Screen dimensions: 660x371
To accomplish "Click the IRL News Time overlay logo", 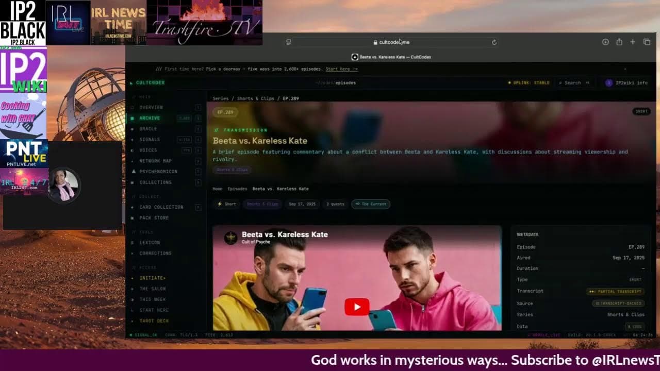I will [119, 23].
